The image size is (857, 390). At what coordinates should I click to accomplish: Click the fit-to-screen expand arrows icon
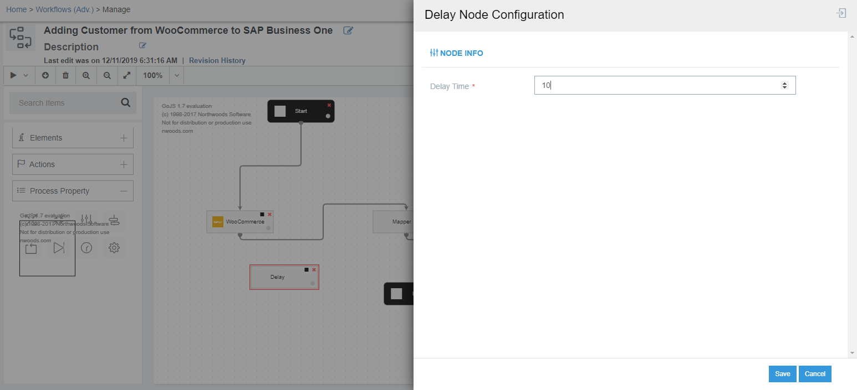pyautogui.click(x=127, y=76)
